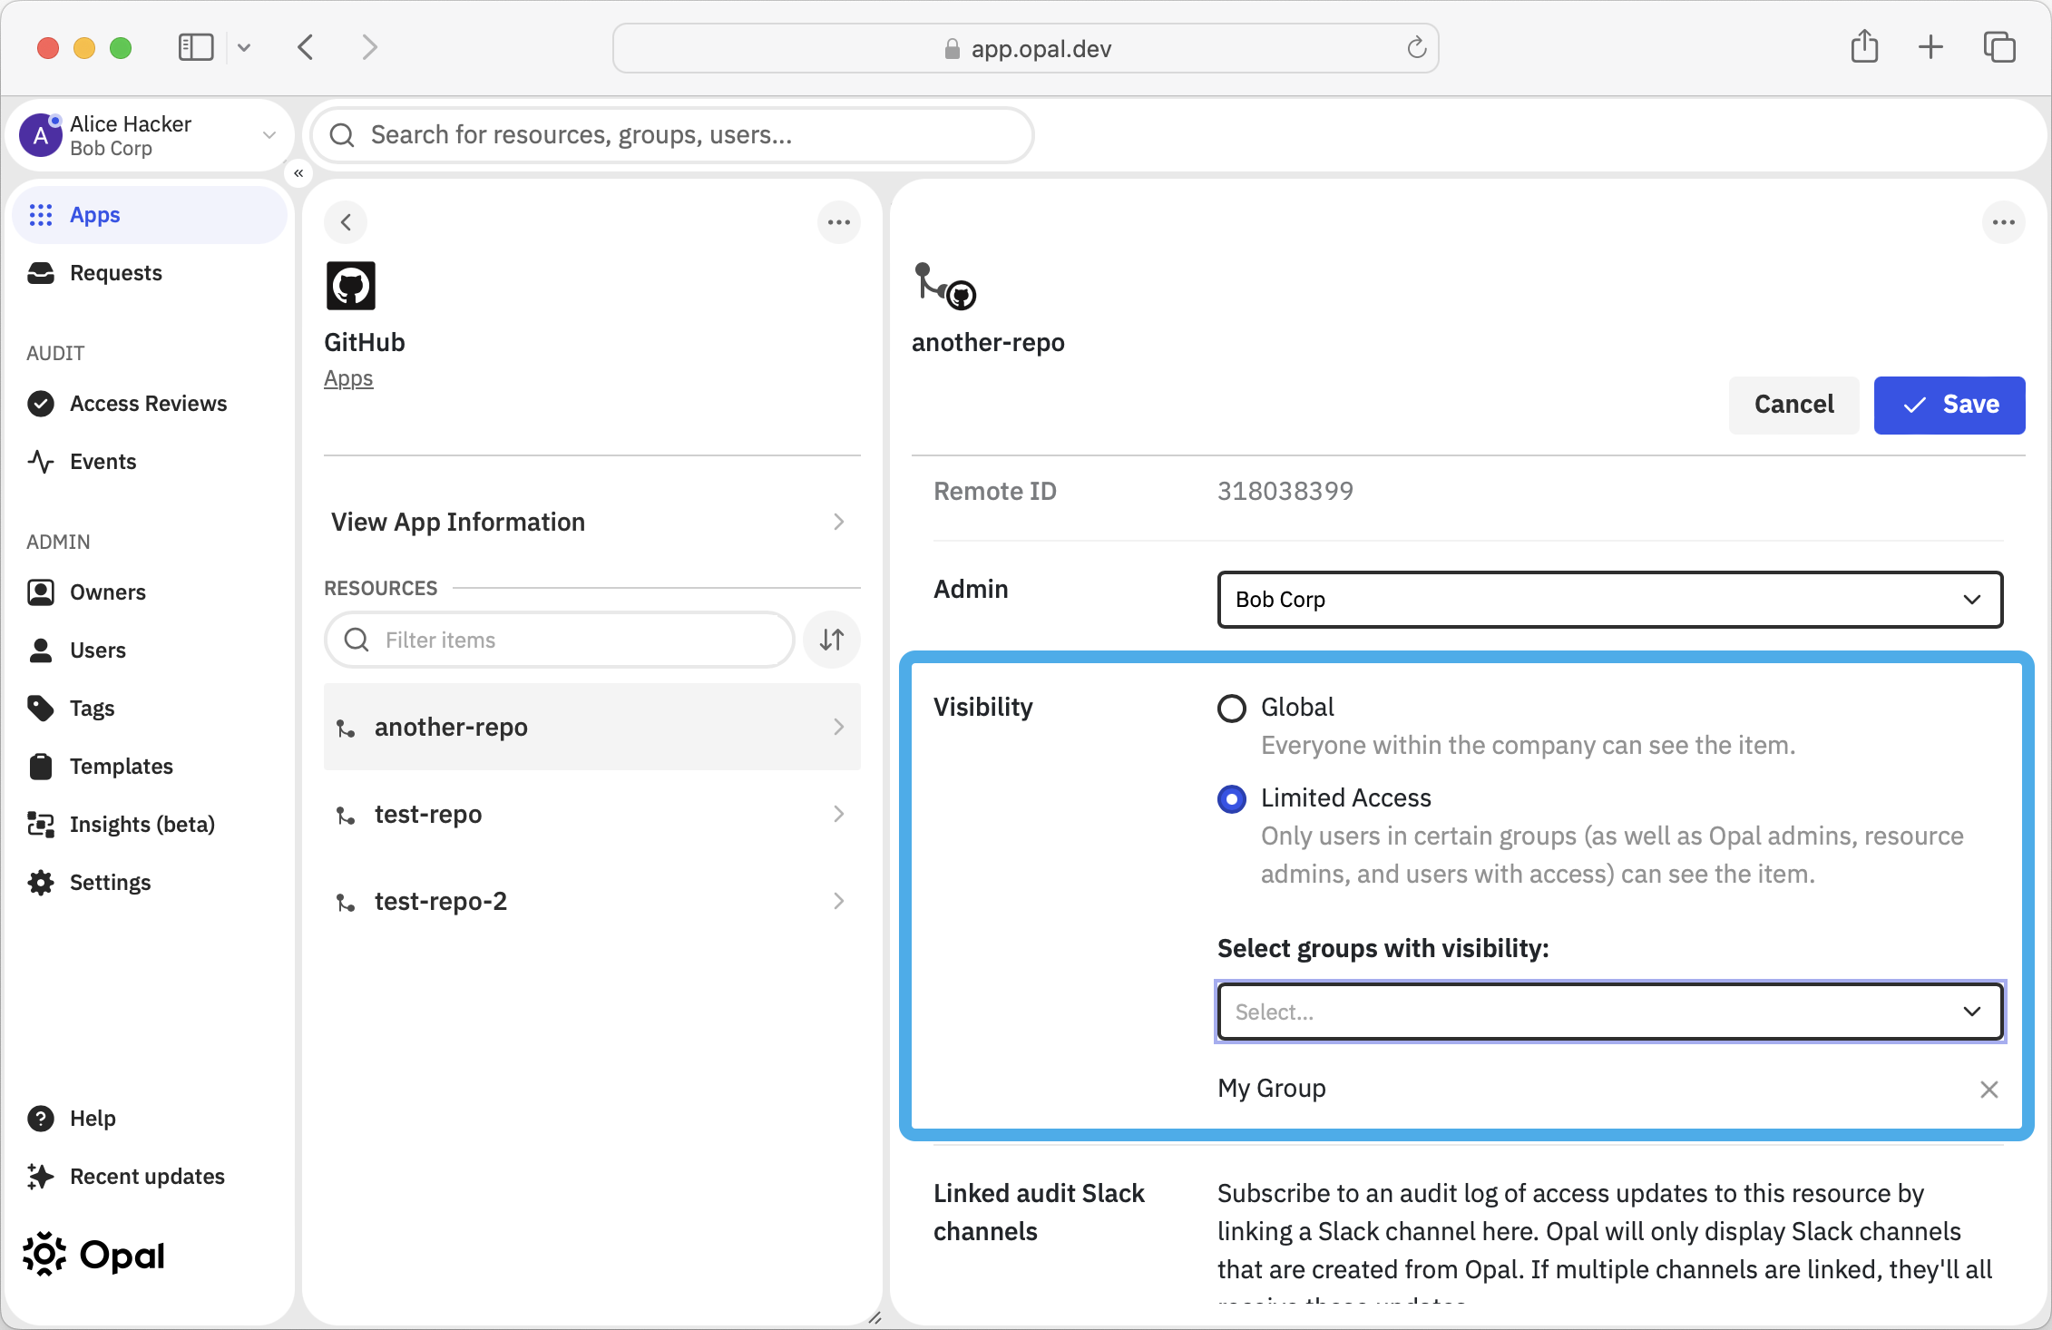Click chevron on test-repo-2 row

click(x=838, y=901)
